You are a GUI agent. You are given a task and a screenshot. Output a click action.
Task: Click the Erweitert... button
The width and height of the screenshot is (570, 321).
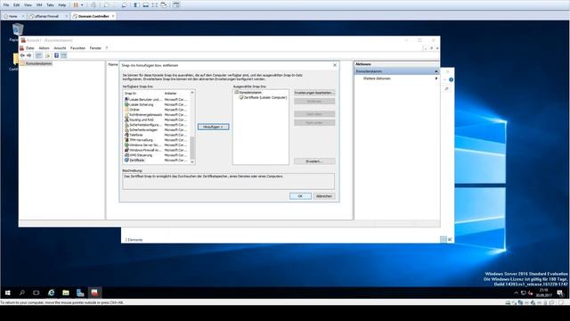tap(314, 161)
